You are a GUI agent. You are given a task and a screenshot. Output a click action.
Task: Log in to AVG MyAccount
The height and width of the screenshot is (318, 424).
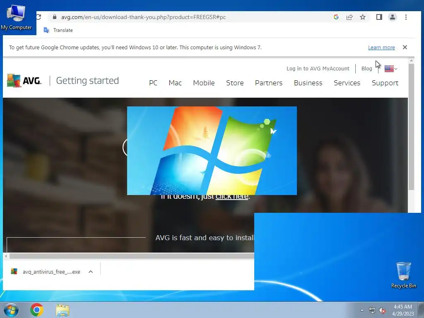tap(318, 68)
